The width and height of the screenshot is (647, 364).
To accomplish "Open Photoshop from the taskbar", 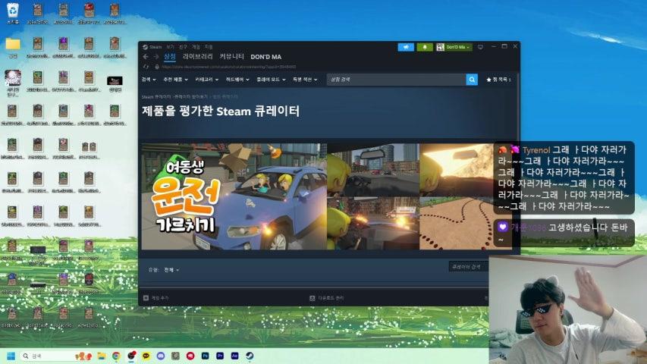I will [205, 356].
